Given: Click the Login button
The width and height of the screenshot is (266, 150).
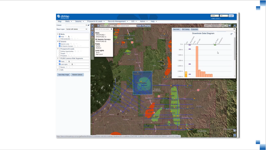Looking at the screenshot, I should [231, 16].
